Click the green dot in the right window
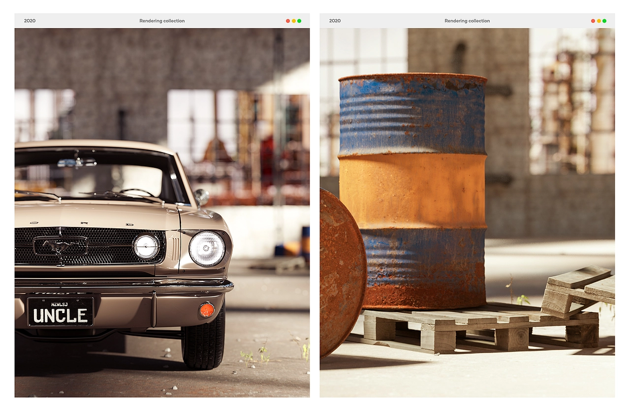 tap(604, 21)
